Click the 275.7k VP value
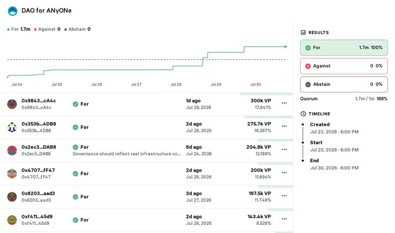 (259, 124)
